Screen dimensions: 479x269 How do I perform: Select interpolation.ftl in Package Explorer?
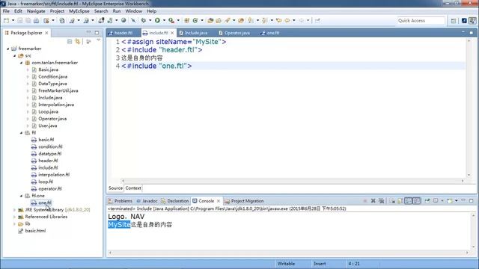[x=54, y=175]
